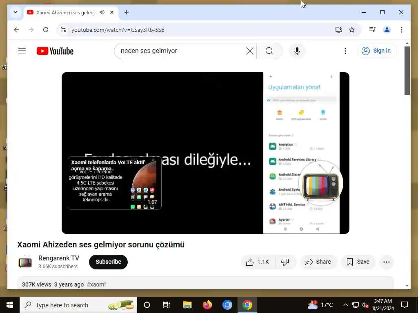Open Chrome's three-dot menu
This screenshot has height=313, width=418.
pos(402,30)
